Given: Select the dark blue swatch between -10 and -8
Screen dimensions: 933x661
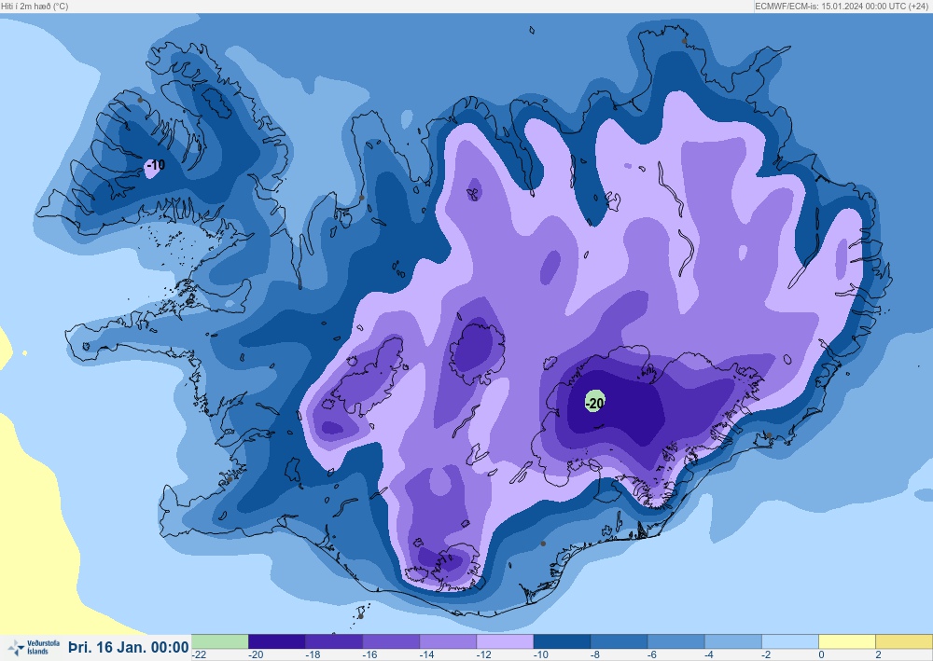Looking at the screenshot, I should point(563,641).
